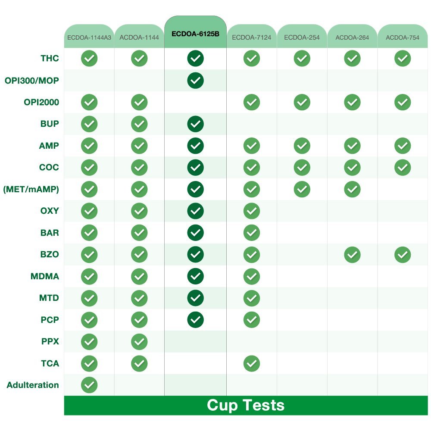Click the (MET/mAMP) row label
The width and height of the screenshot is (431, 431).
click(x=31, y=189)
